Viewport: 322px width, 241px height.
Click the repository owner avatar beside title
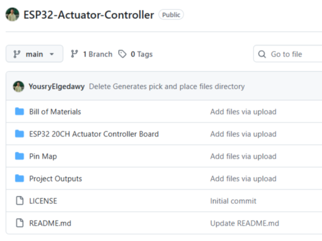tap(13, 15)
